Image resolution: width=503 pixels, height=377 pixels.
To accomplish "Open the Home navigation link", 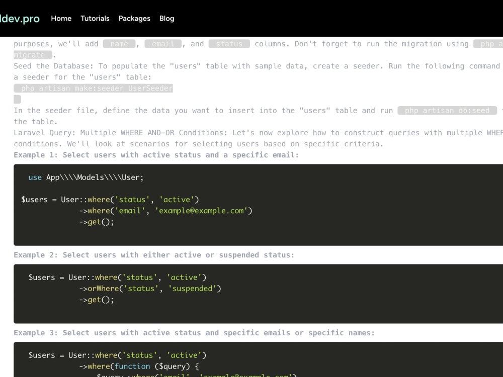I will (61, 19).
